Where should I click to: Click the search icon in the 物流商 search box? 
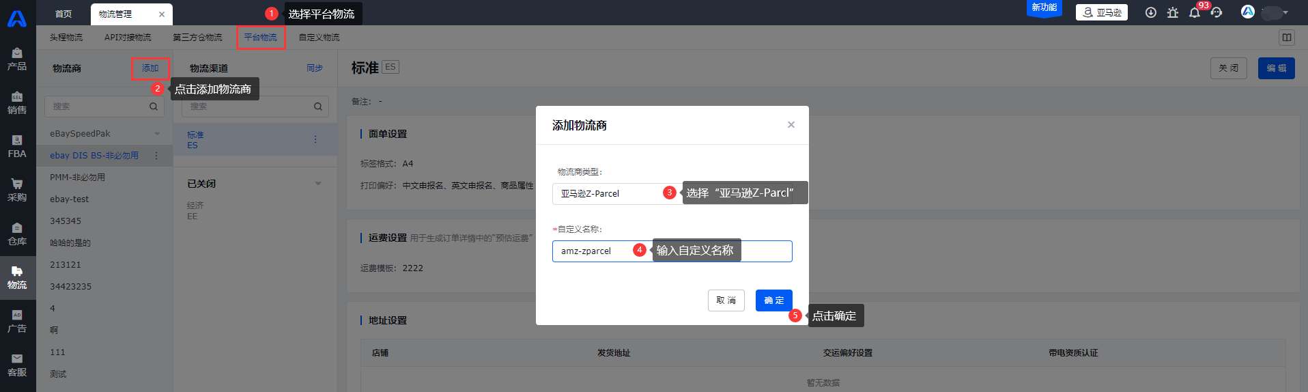[x=154, y=107]
